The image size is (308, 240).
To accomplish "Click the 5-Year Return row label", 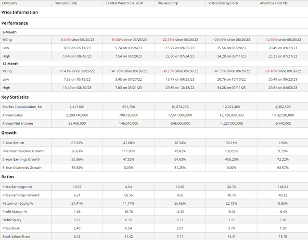I will click(x=13, y=143).
